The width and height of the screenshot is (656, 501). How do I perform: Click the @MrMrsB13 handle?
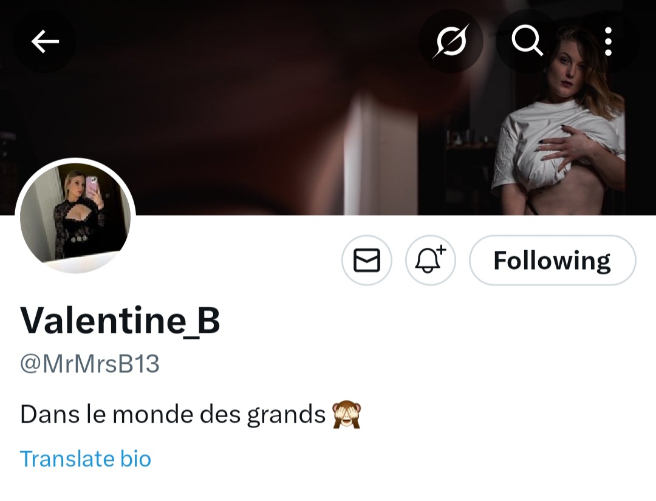click(90, 364)
